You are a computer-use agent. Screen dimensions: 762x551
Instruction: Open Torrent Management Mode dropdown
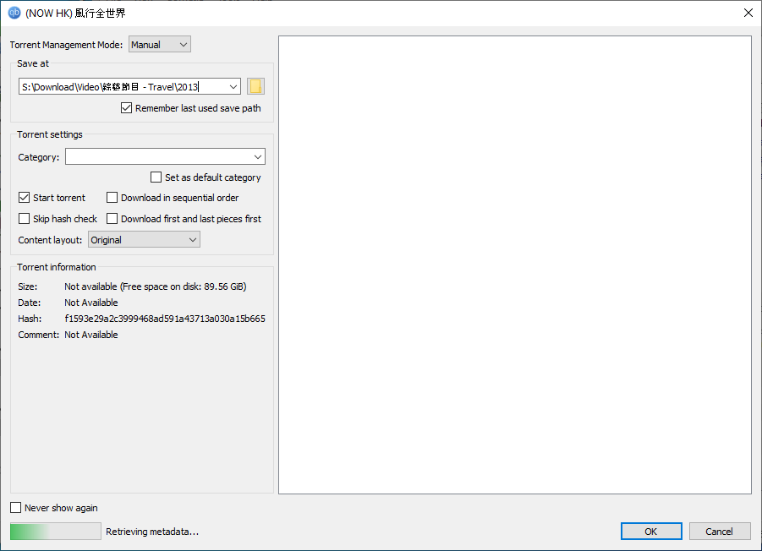[159, 44]
